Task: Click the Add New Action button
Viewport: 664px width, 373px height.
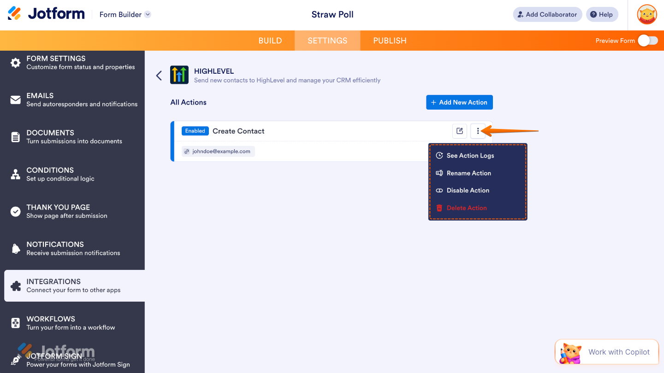Action: 459,102
